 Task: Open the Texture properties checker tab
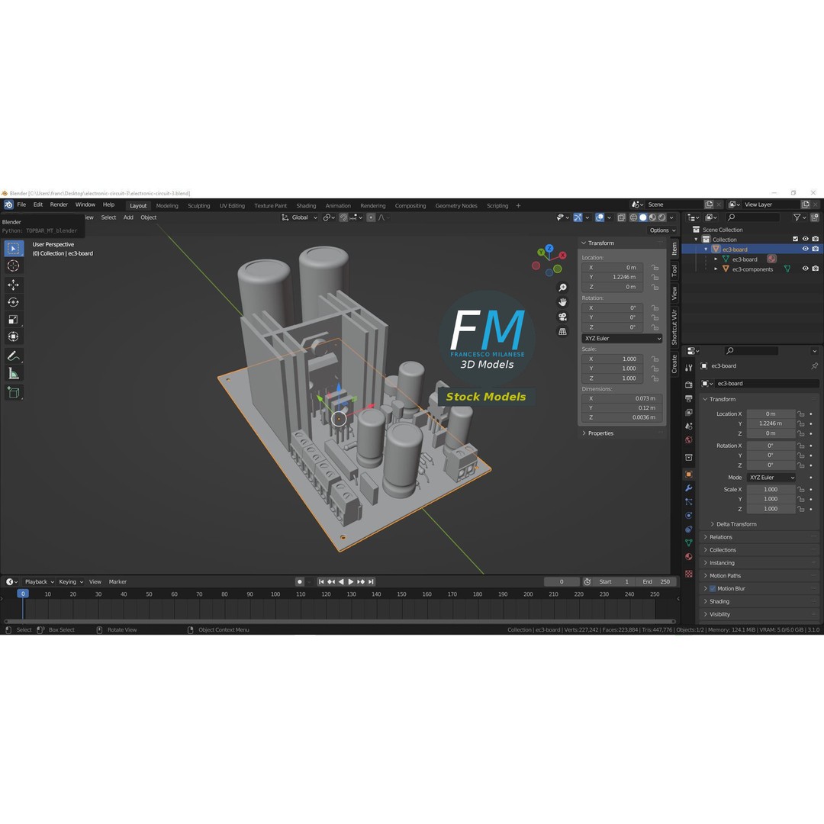688,574
